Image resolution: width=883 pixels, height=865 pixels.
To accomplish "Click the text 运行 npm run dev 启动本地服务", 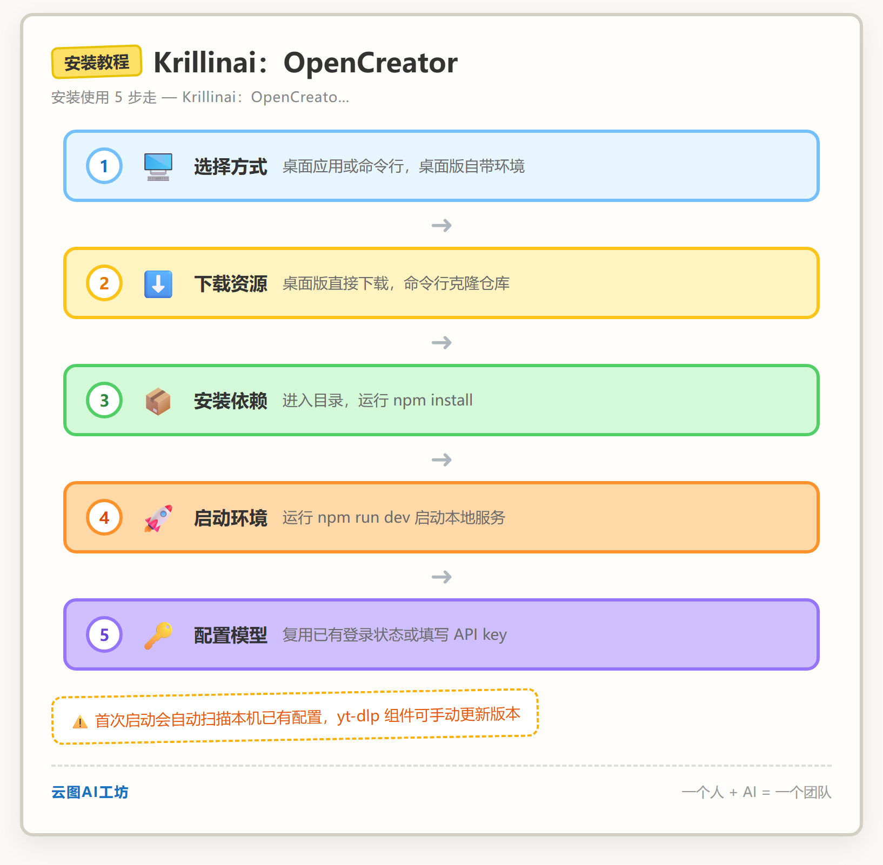I will 394,518.
